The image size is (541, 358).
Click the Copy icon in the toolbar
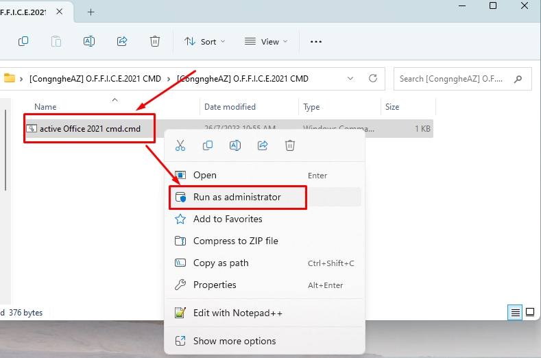point(23,41)
